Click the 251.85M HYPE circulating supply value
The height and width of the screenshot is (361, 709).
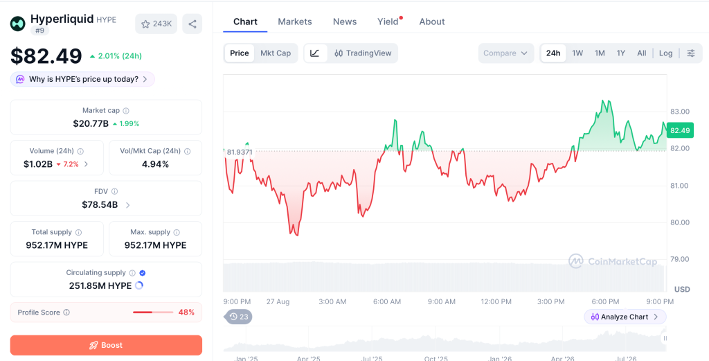tap(100, 286)
